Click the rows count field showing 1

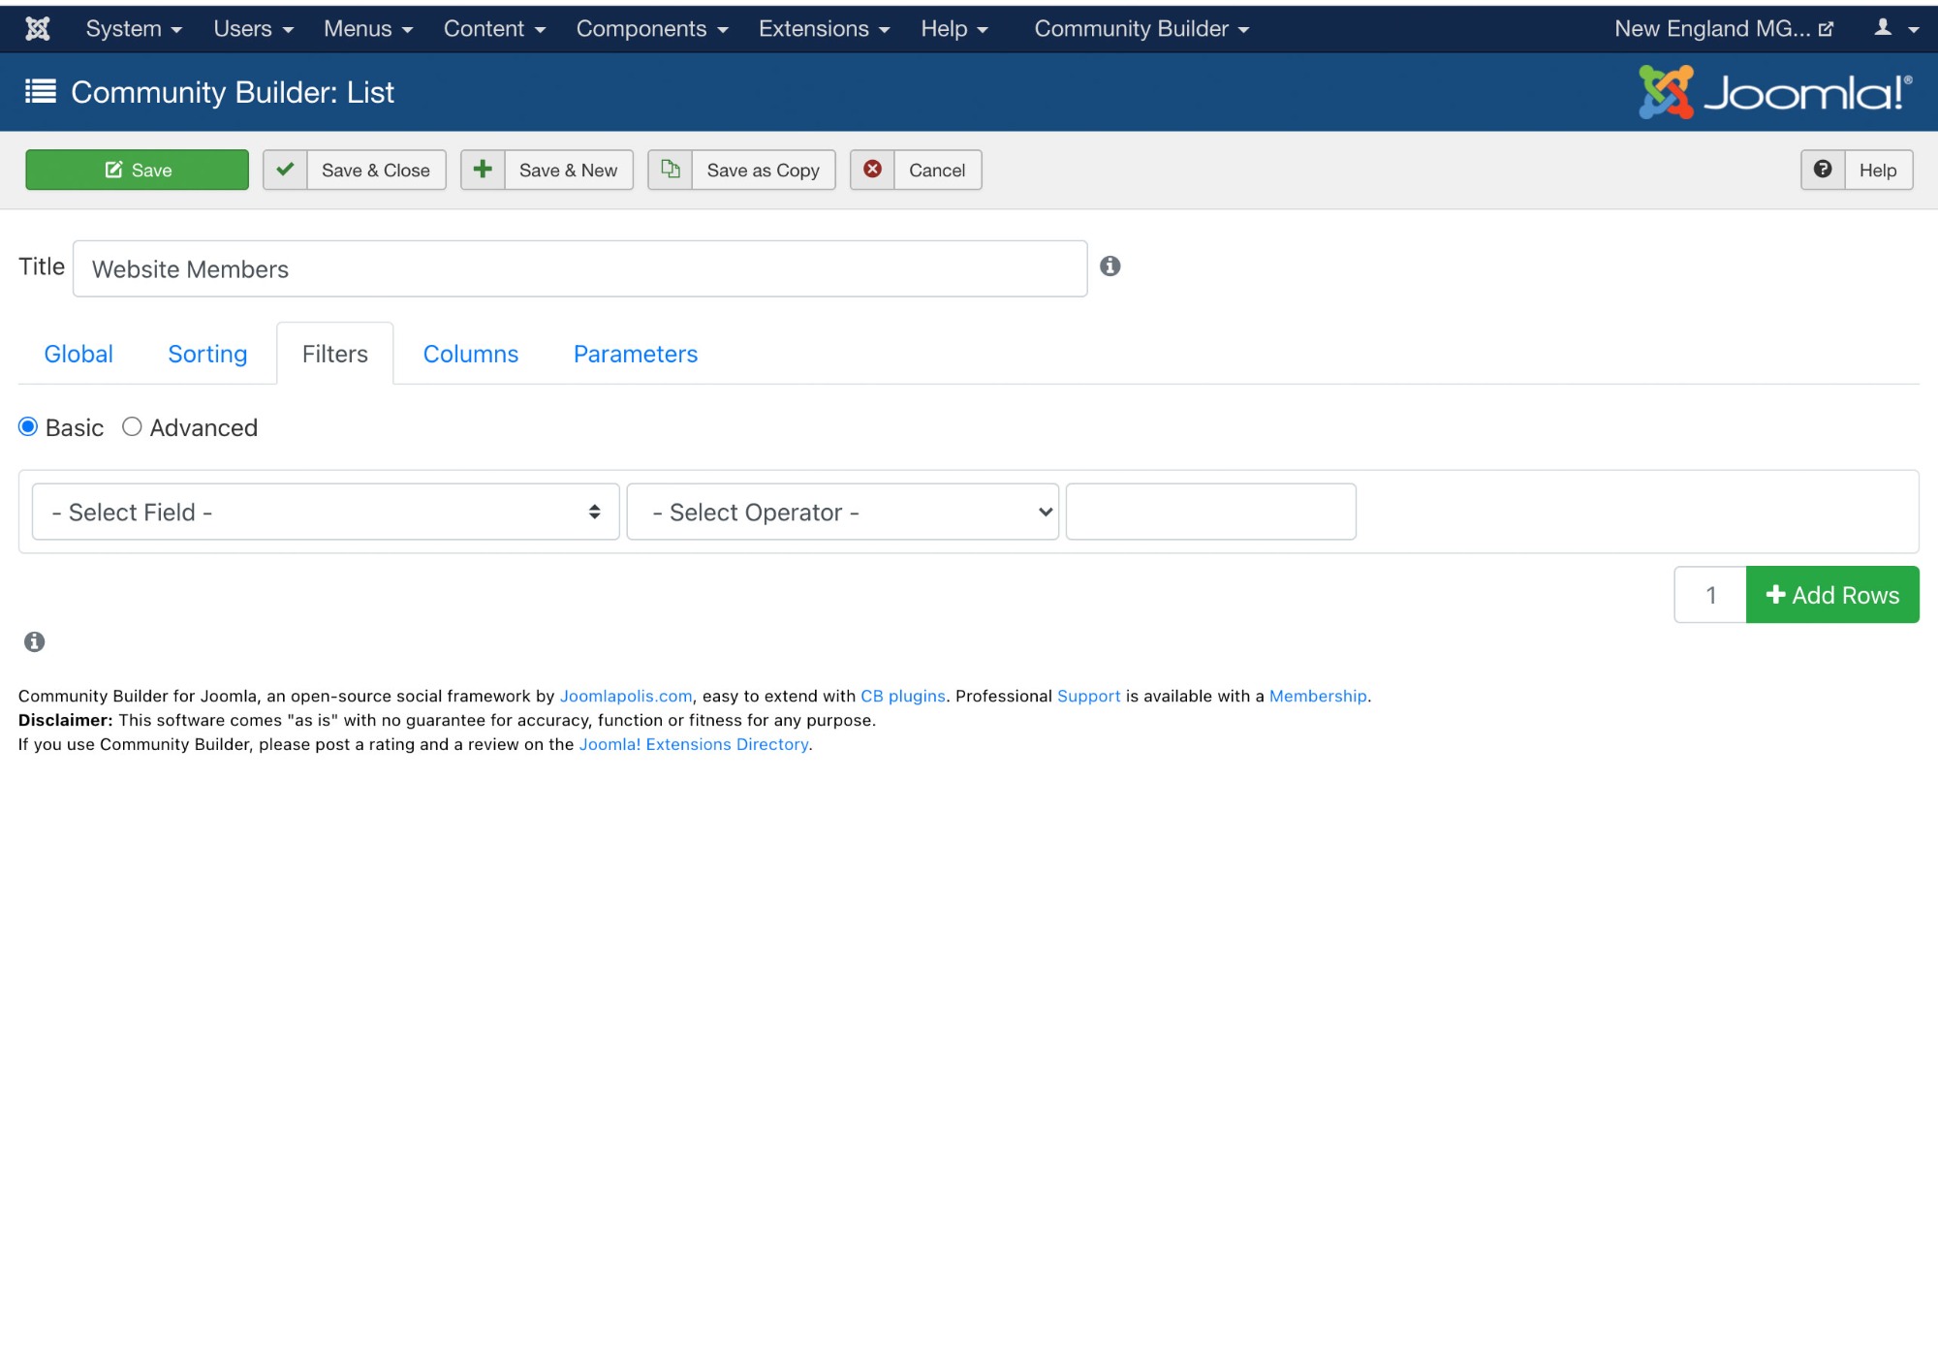(1710, 595)
